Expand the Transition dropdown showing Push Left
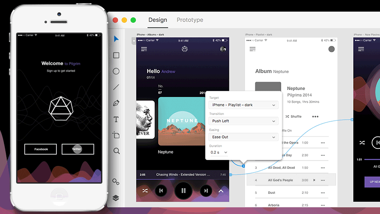The image size is (380, 214). pos(243,121)
